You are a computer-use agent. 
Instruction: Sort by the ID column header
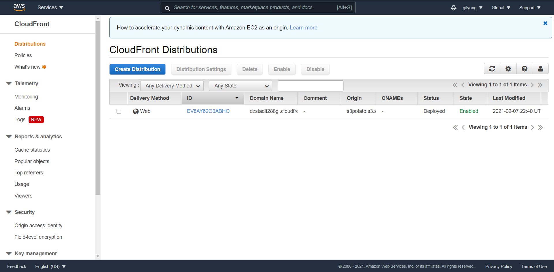pos(213,98)
